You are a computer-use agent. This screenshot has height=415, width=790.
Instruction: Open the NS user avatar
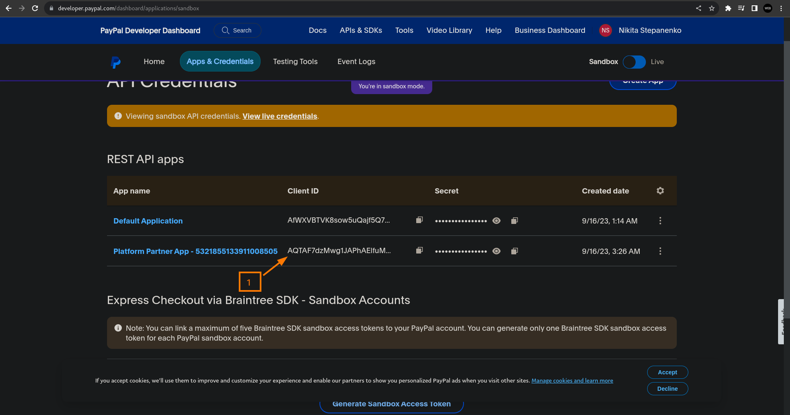point(605,30)
